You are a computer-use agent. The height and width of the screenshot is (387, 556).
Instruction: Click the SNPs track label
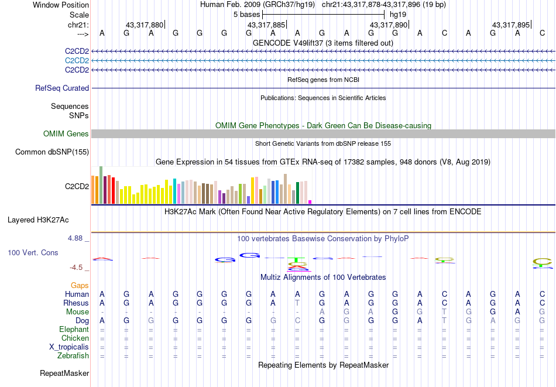(79, 115)
